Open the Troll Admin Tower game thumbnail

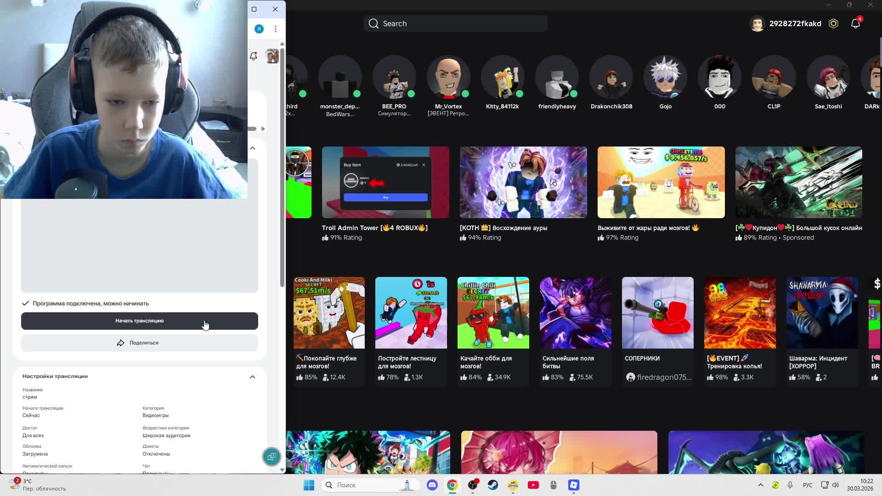click(x=385, y=182)
